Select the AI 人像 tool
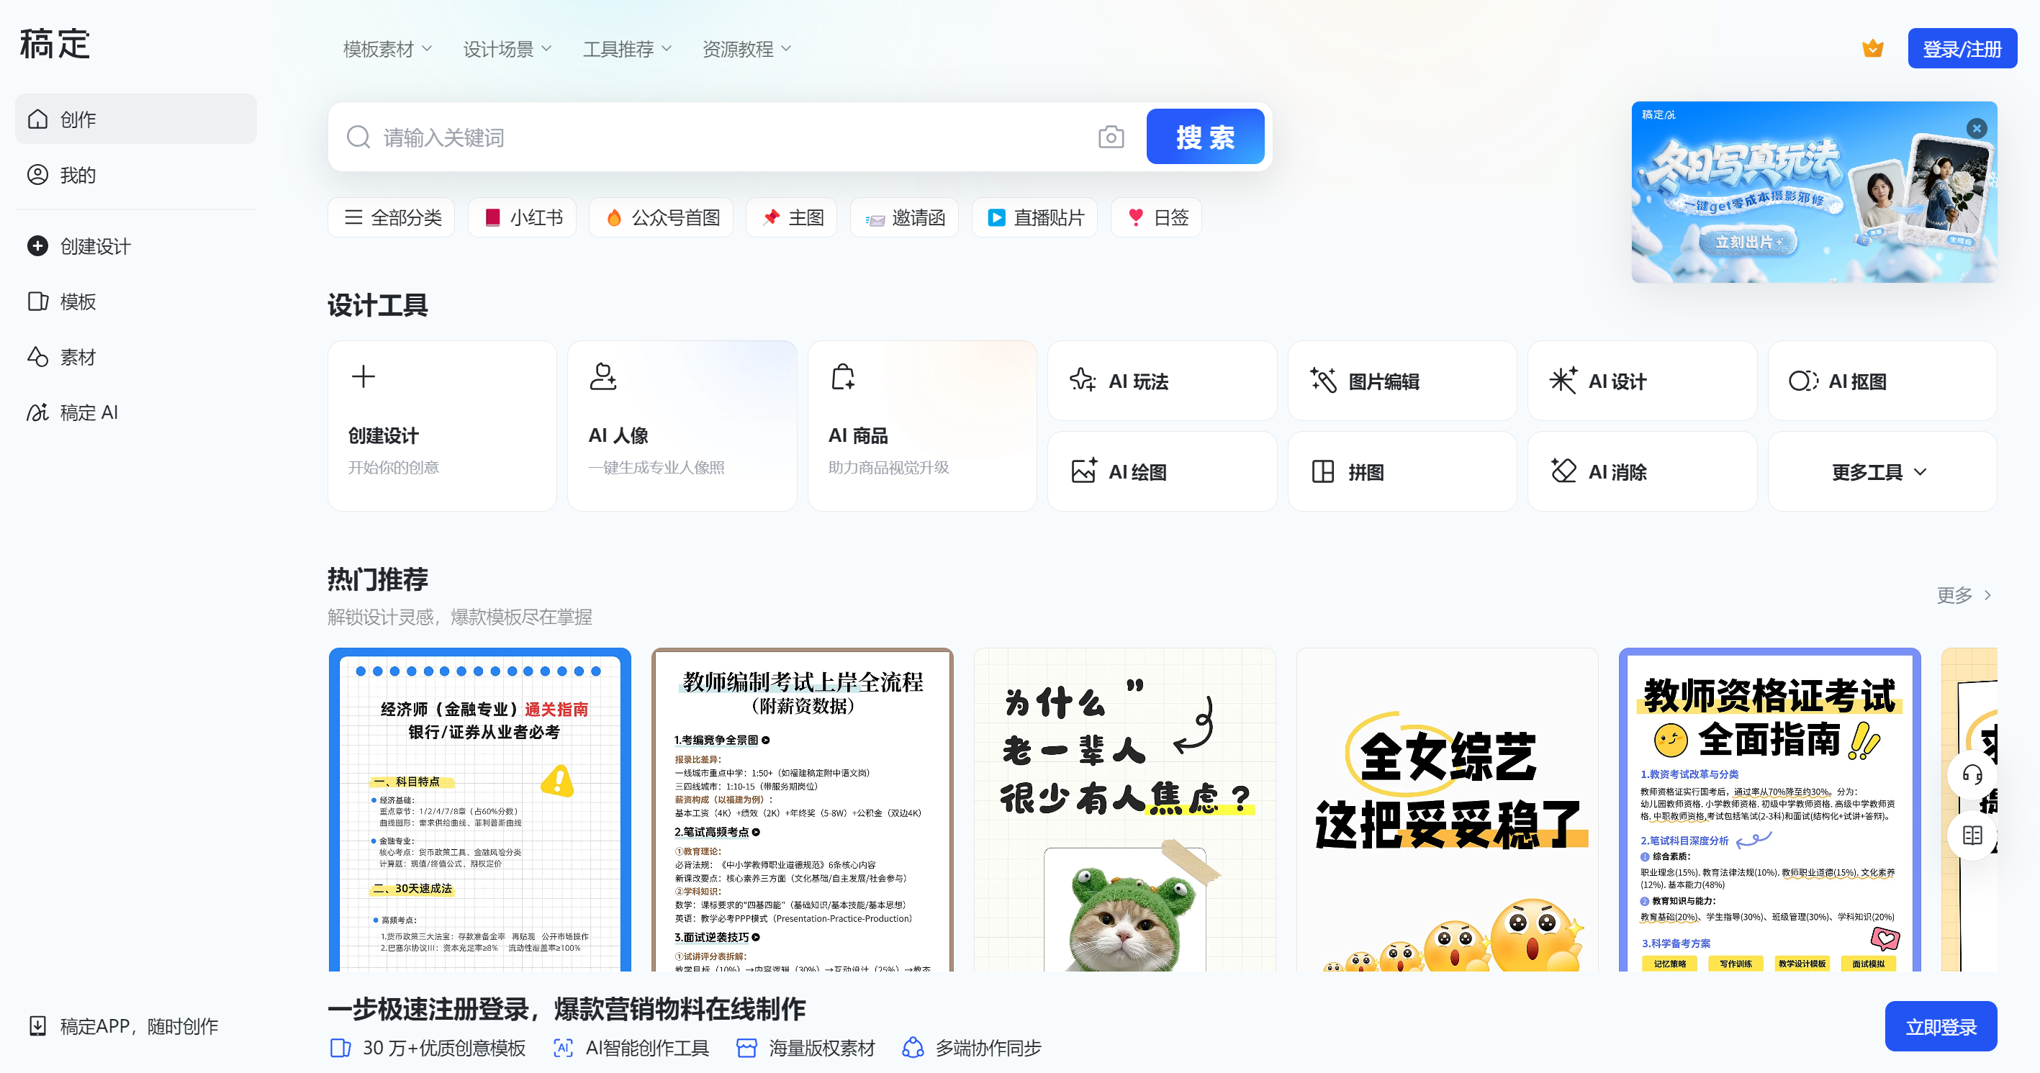 pos(681,425)
